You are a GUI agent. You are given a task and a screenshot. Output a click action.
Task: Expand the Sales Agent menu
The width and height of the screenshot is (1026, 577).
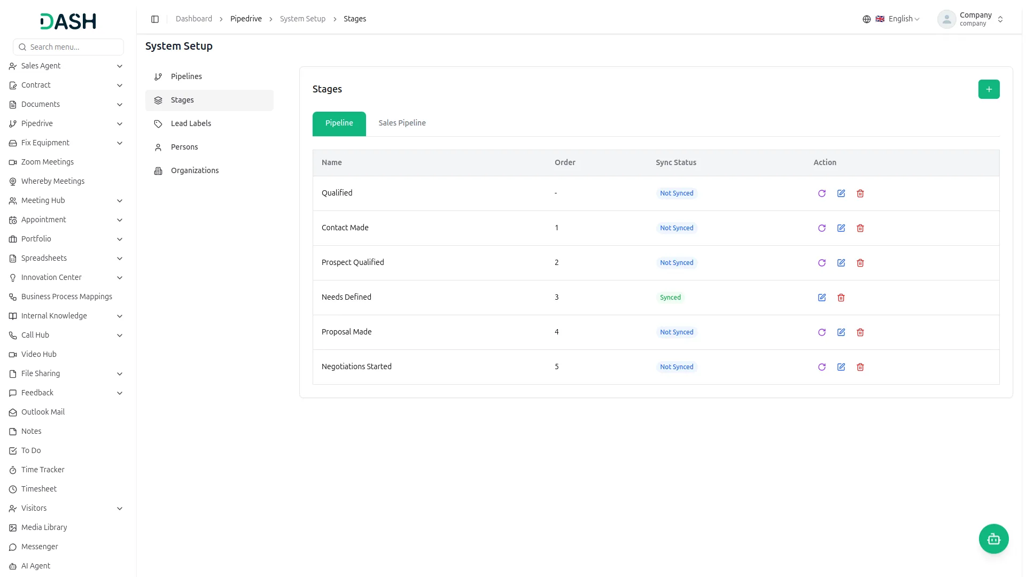(x=66, y=66)
